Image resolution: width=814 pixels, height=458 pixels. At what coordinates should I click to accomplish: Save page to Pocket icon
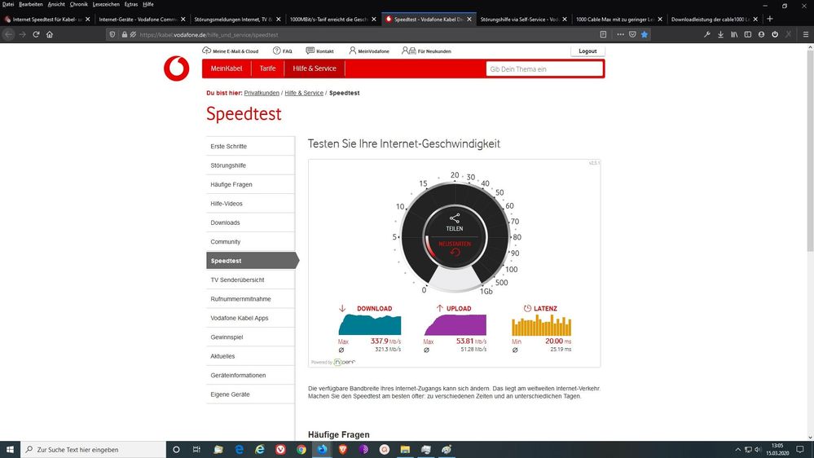[x=632, y=34]
